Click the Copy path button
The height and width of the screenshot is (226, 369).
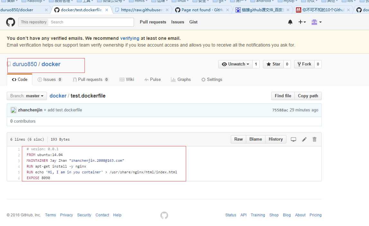pos(308,96)
